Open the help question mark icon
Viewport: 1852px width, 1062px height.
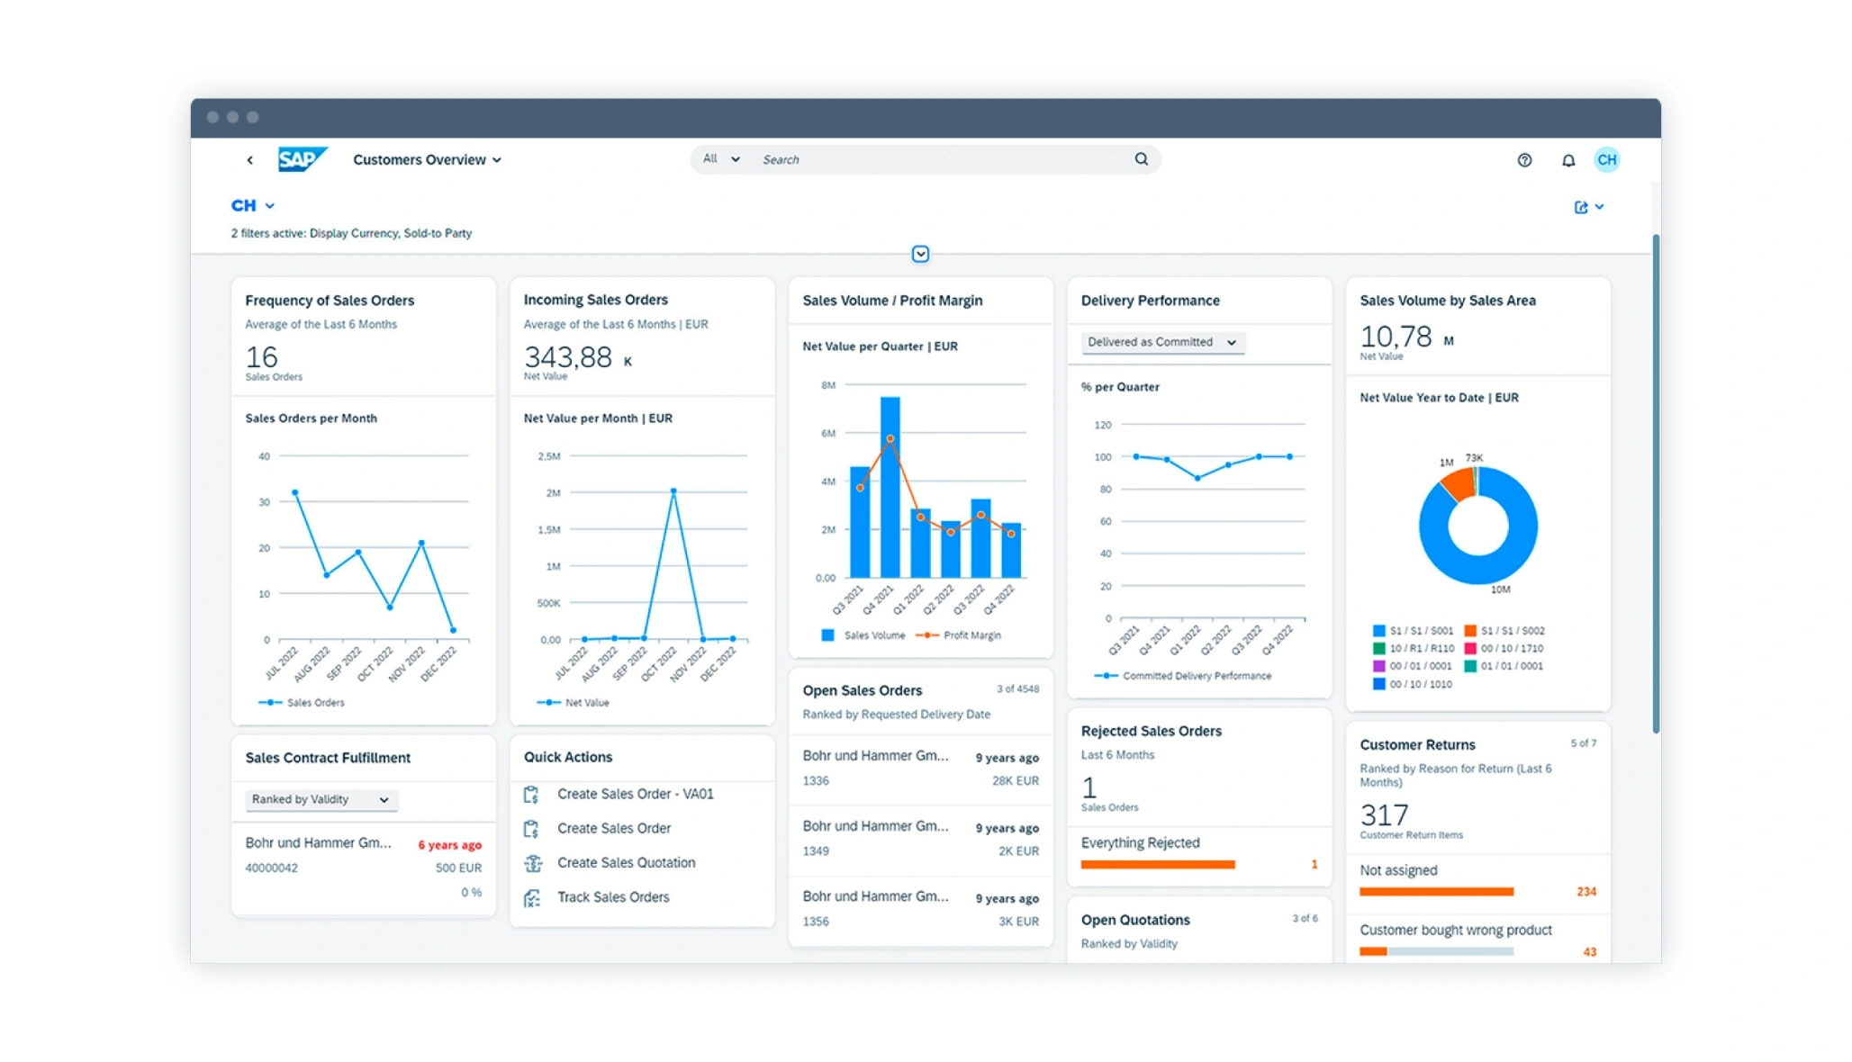(1523, 160)
